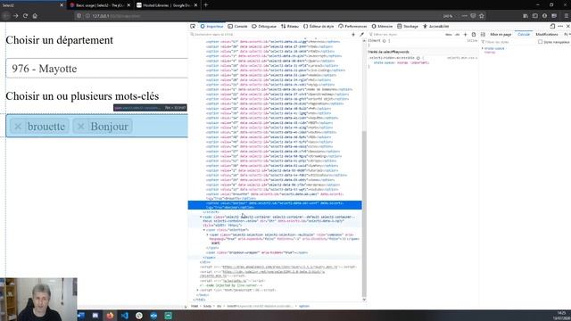Click the HTML search field in inspector
The image size is (571, 321).
[269, 34]
